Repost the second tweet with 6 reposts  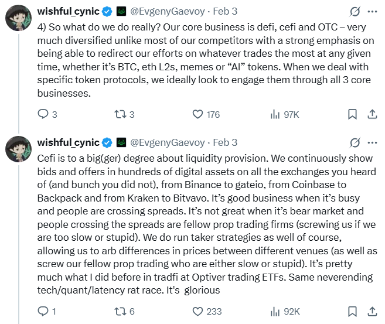120,312
